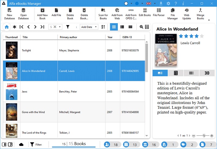Click the zoom in plus button
The image size is (217, 149).
click(x=212, y=136)
